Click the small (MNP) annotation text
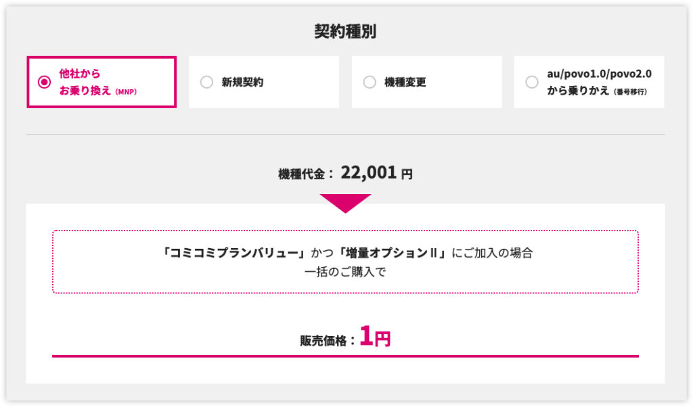The image size is (693, 407). [126, 92]
